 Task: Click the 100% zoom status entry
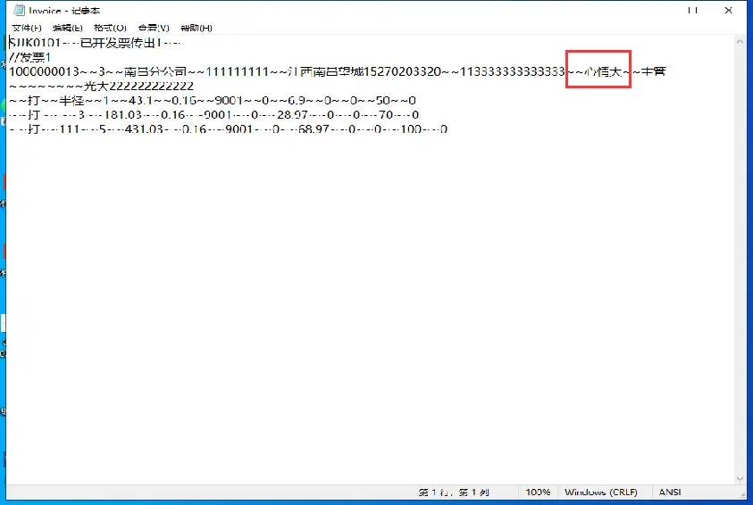(x=538, y=492)
